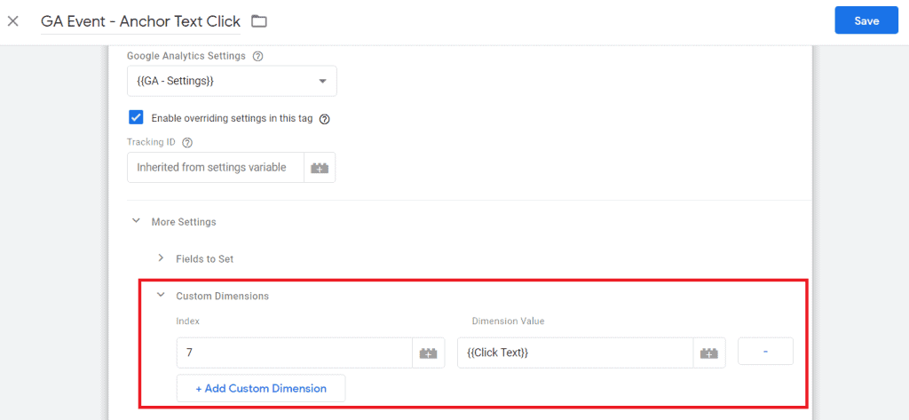Remove the custom dimension row with minus button

click(765, 352)
